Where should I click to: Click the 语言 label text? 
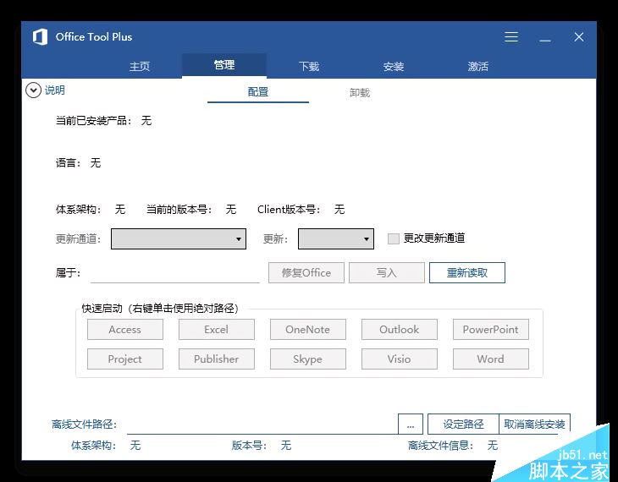point(68,162)
